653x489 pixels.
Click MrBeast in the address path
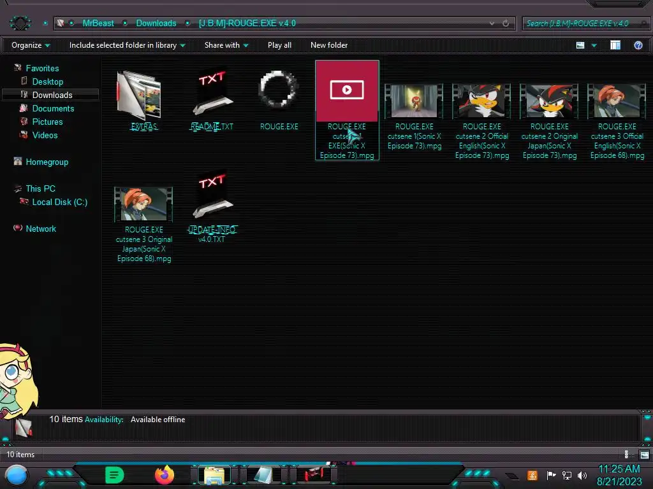pos(98,24)
